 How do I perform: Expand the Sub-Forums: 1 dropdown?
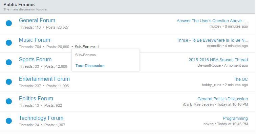pyautogui.click(x=87, y=47)
